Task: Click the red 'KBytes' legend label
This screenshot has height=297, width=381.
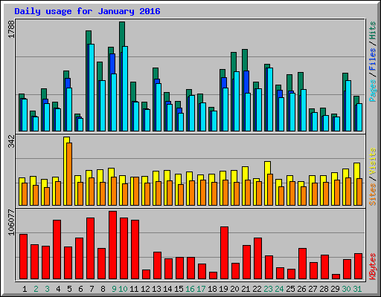Action: (373, 267)
